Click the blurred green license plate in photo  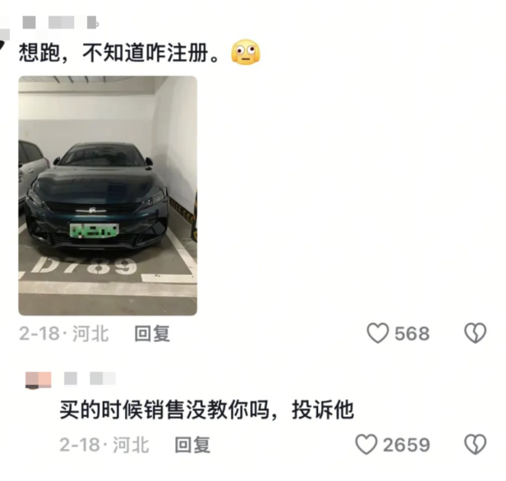click(x=94, y=231)
